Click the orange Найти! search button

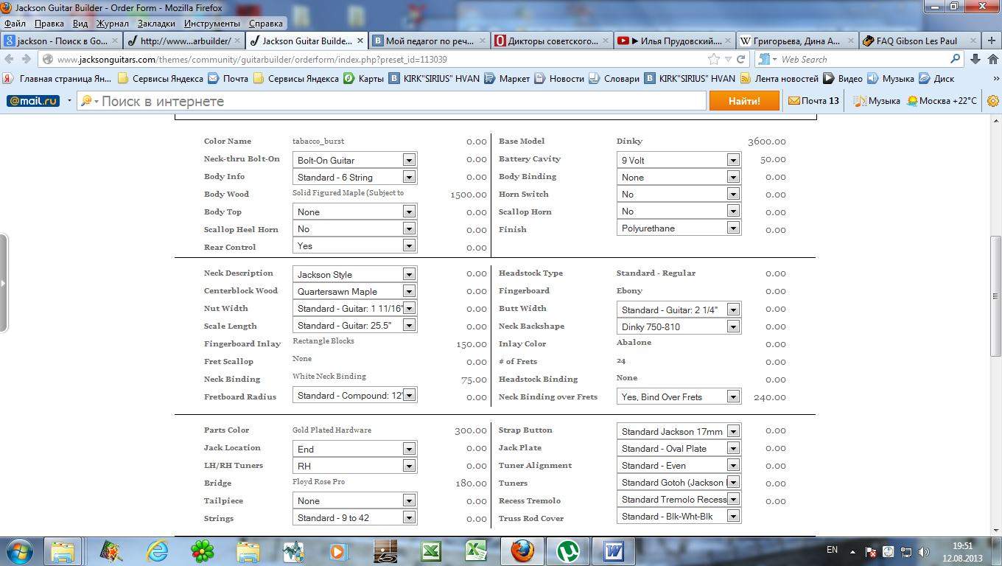[743, 101]
